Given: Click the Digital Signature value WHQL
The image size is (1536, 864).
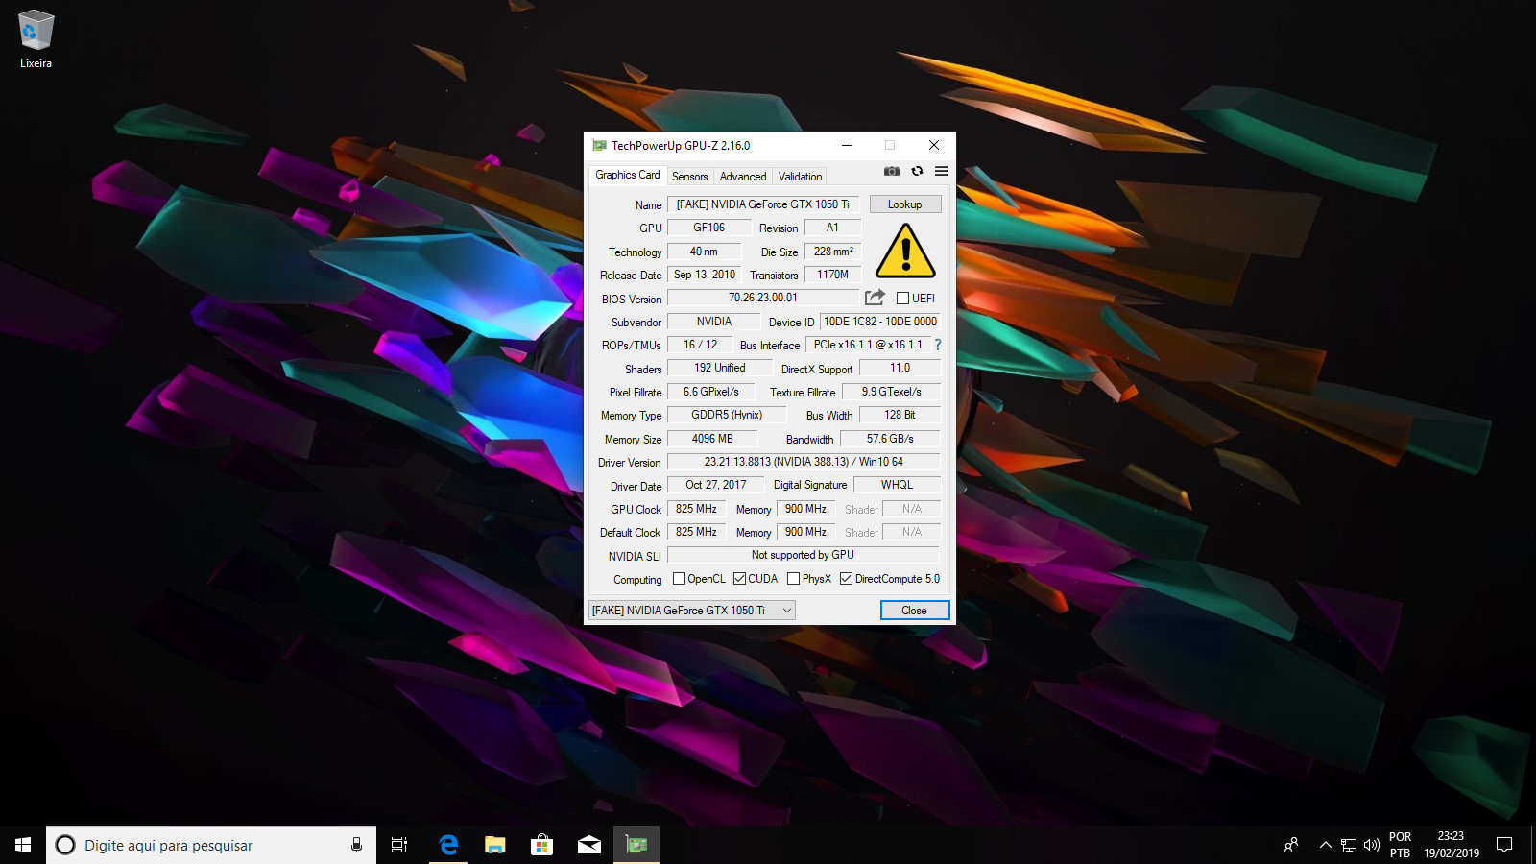Looking at the screenshot, I should [x=897, y=485].
